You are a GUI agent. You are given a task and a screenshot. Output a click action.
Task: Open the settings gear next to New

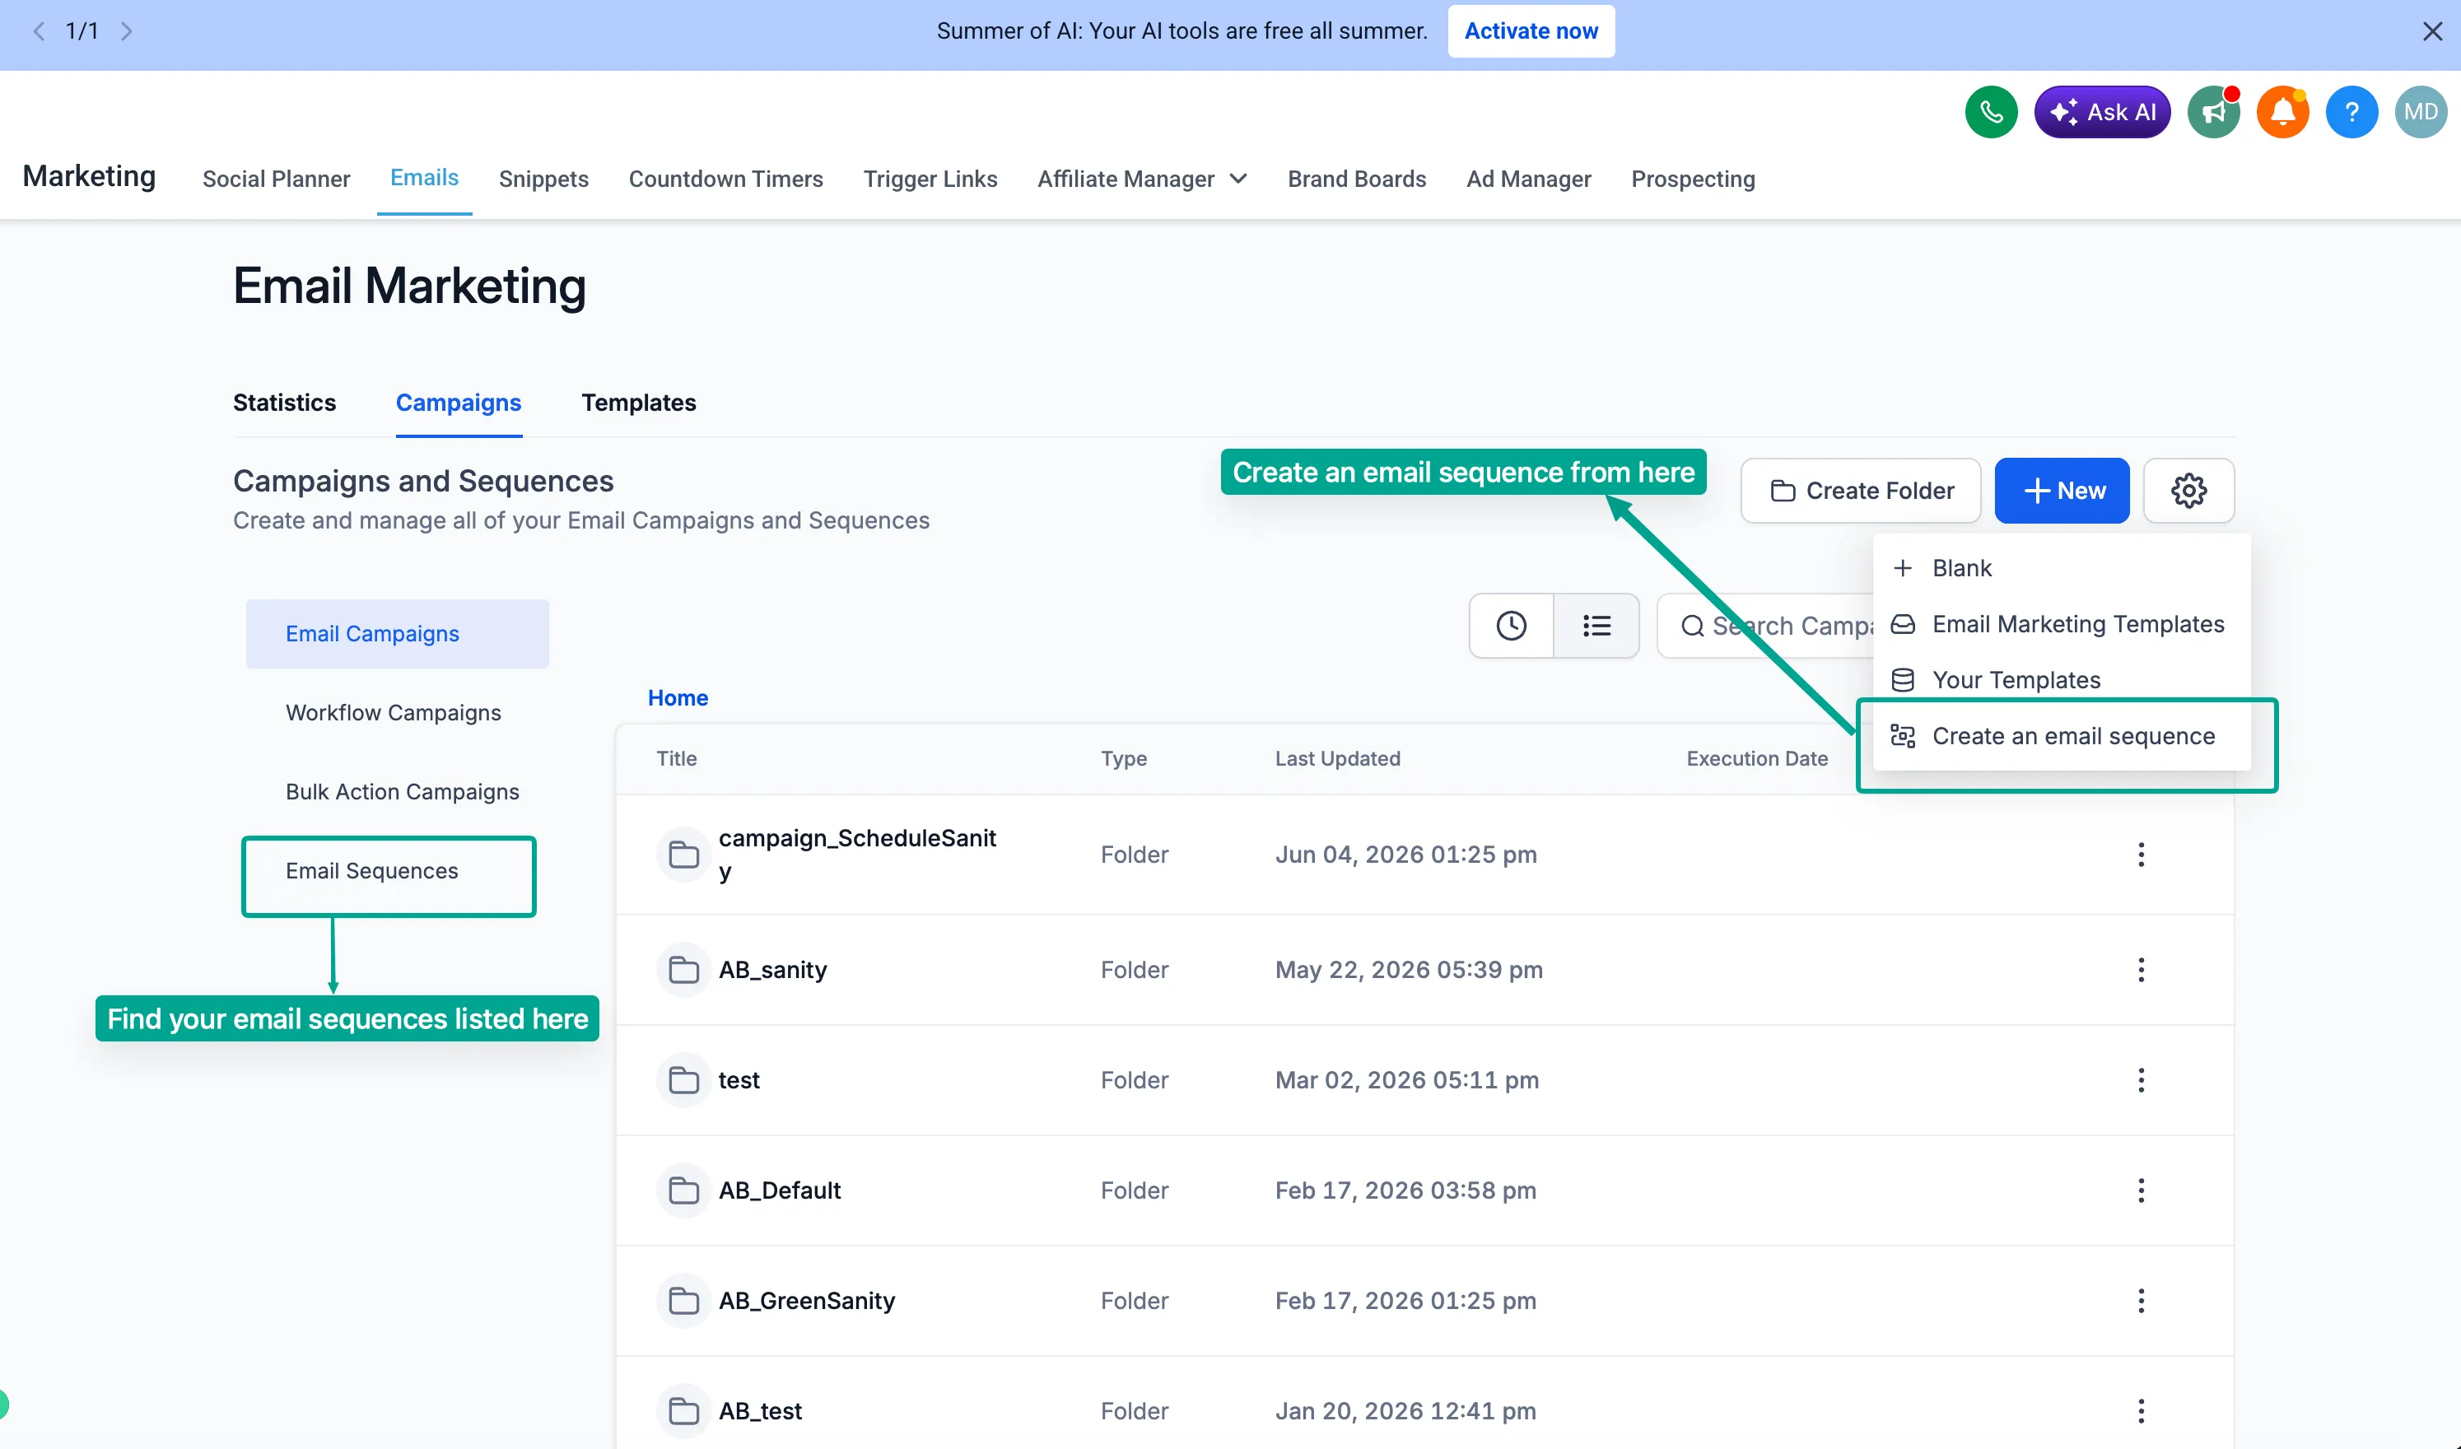click(x=2188, y=490)
